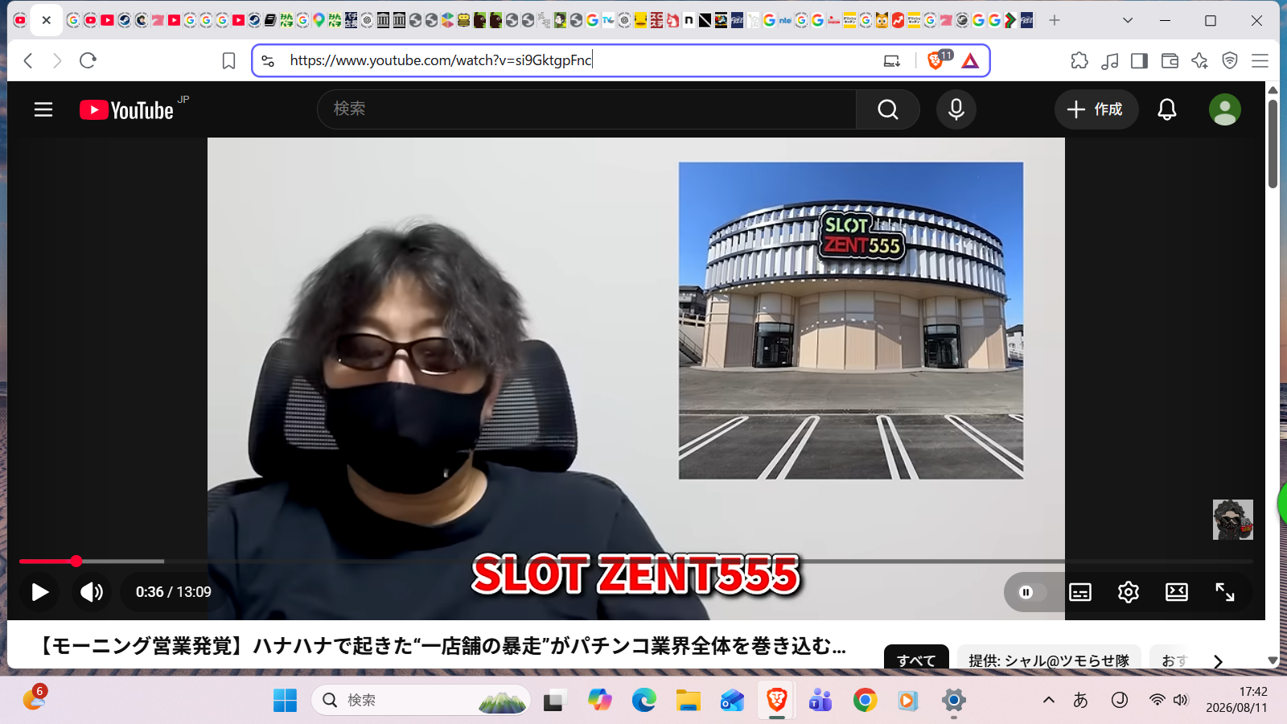The width and height of the screenshot is (1287, 724).
Task: Open Microsoft Edge from the taskbar
Action: pyautogui.click(x=643, y=701)
